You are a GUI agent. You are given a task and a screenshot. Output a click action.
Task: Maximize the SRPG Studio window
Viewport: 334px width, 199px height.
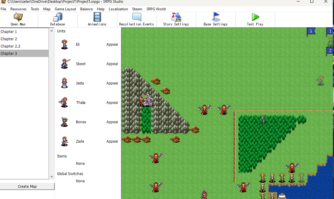(x=312, y=2)
